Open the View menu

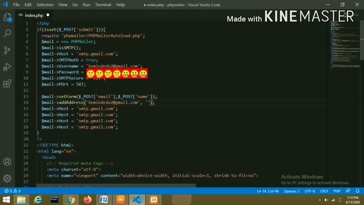63,5
